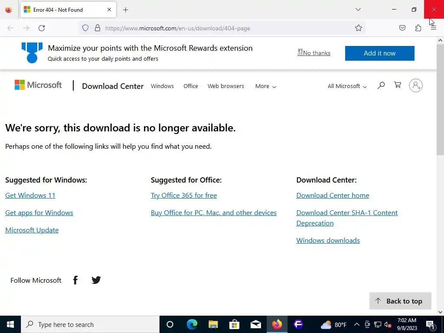The image size is (444, 333).
Task: Open Microsoft Twitter page icon
Action: pyautogui.click(x=96, y=280)
